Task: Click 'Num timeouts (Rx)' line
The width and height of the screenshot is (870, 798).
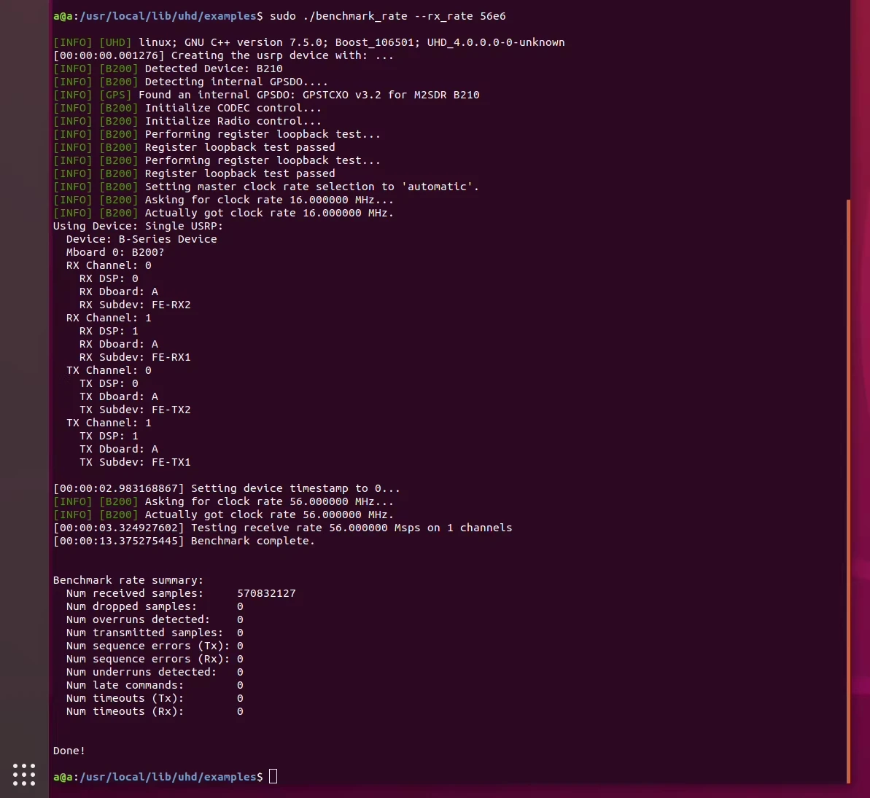Action: pos(155,711)
